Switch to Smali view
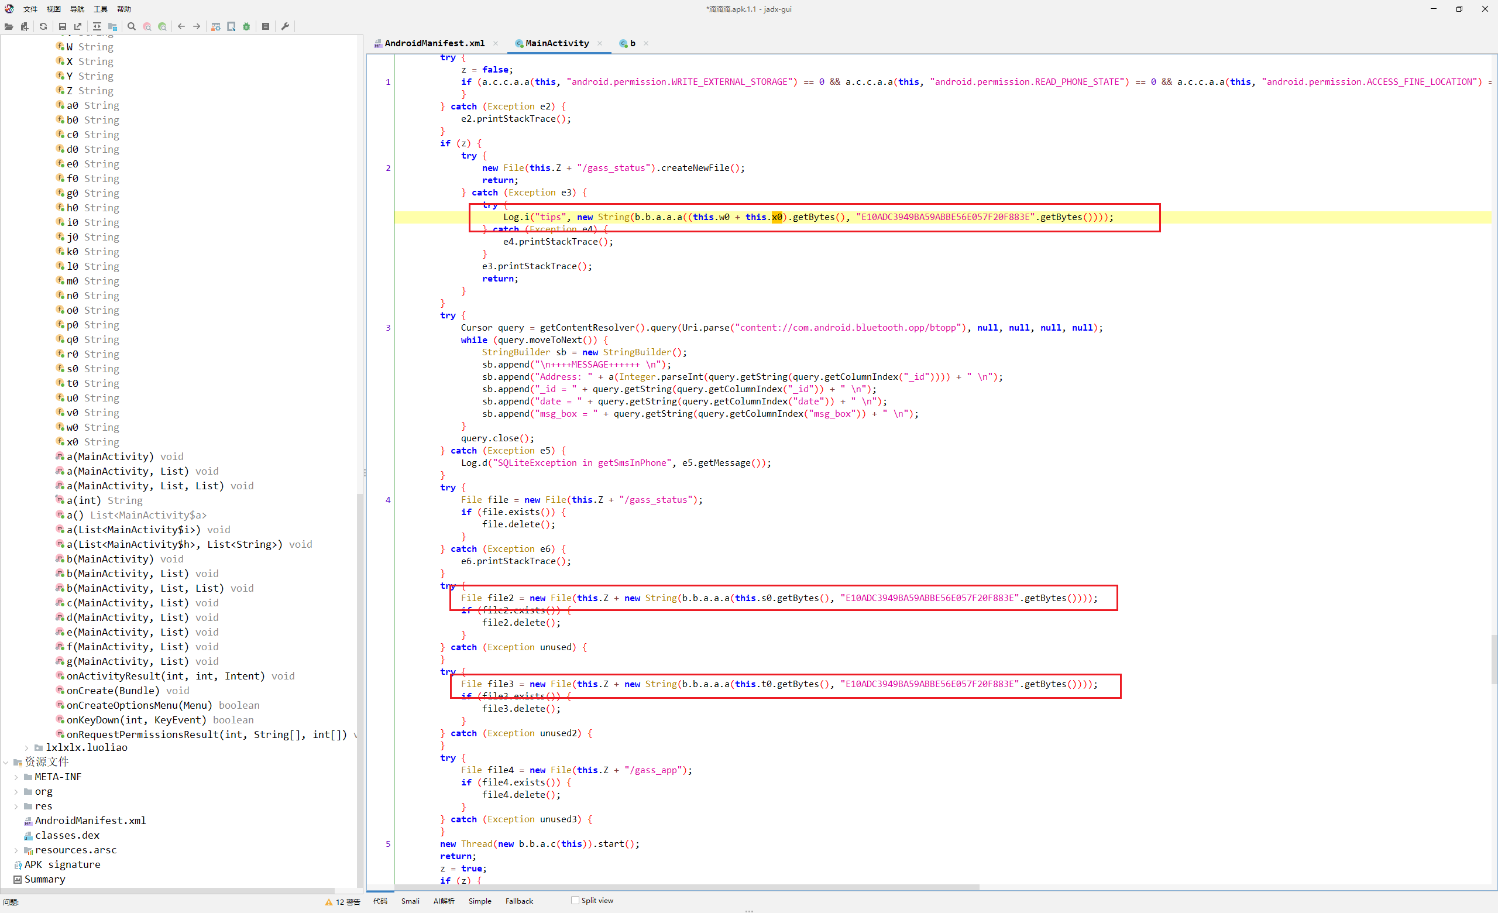The width and height of the screenshot is (1498, 913). [x=410, y=901]
